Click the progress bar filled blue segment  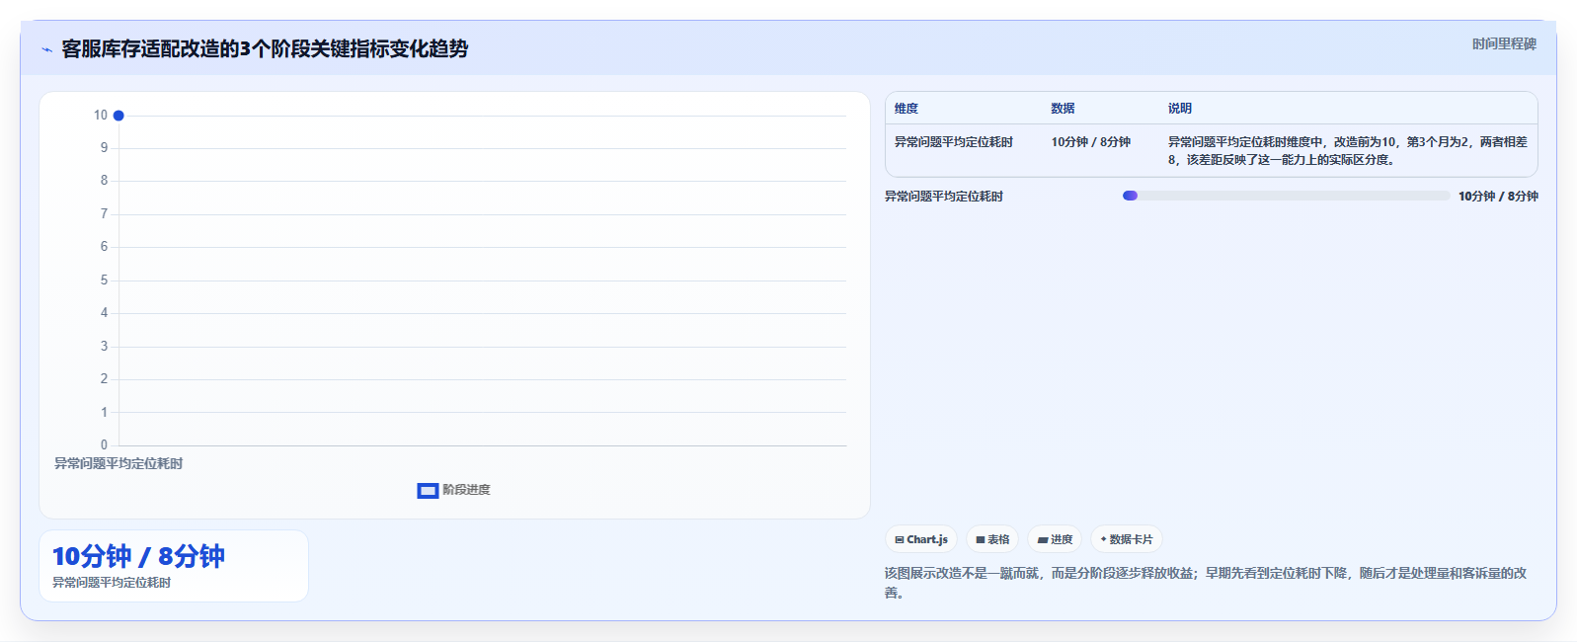coord(1131,196)
